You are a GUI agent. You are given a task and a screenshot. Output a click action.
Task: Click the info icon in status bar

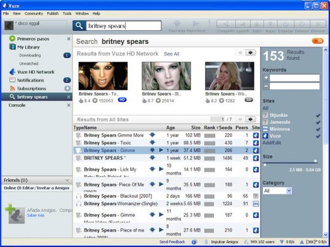pos(194,242)
